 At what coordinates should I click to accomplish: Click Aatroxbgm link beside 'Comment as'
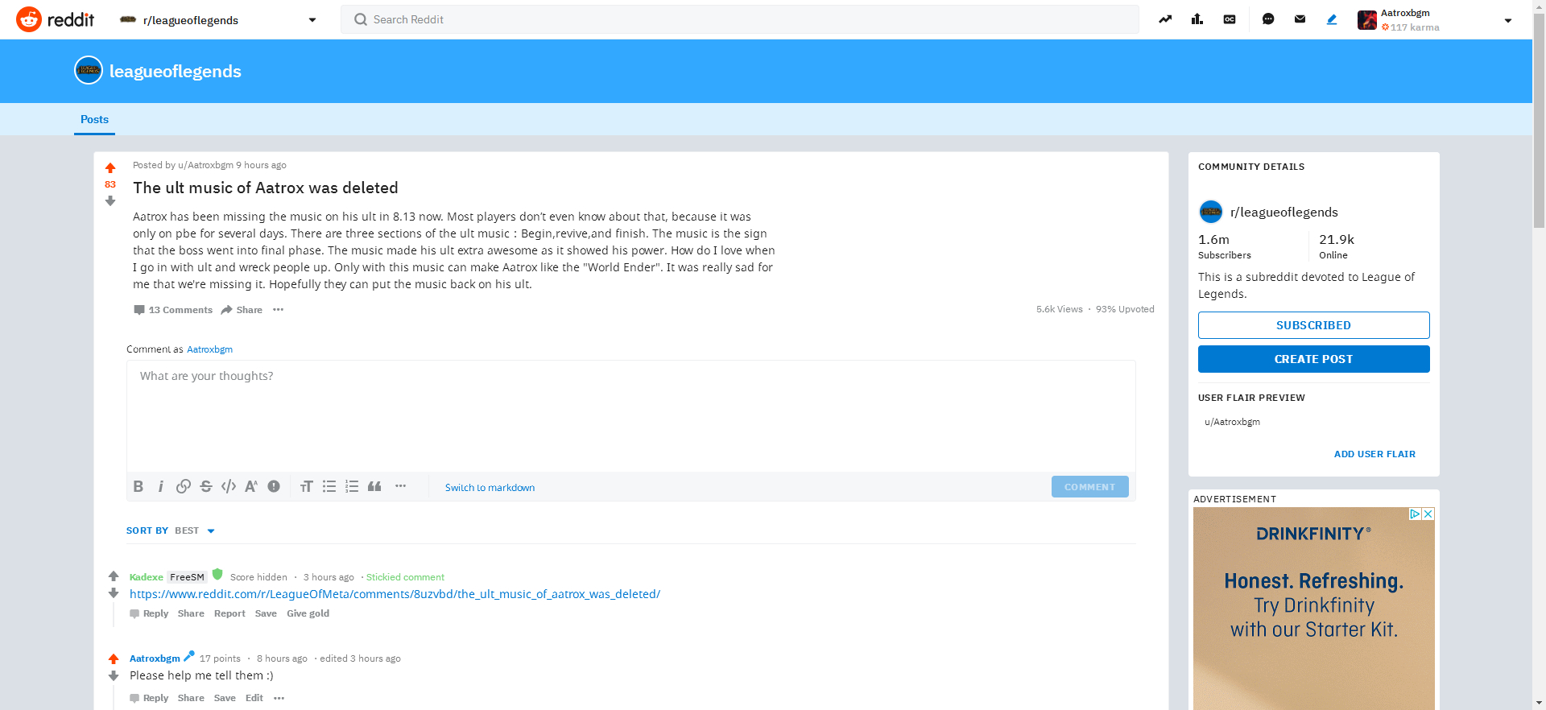tap(209, 349)
